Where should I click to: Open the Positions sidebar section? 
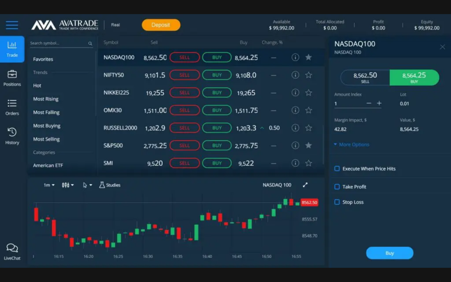(x=12, y=78)
